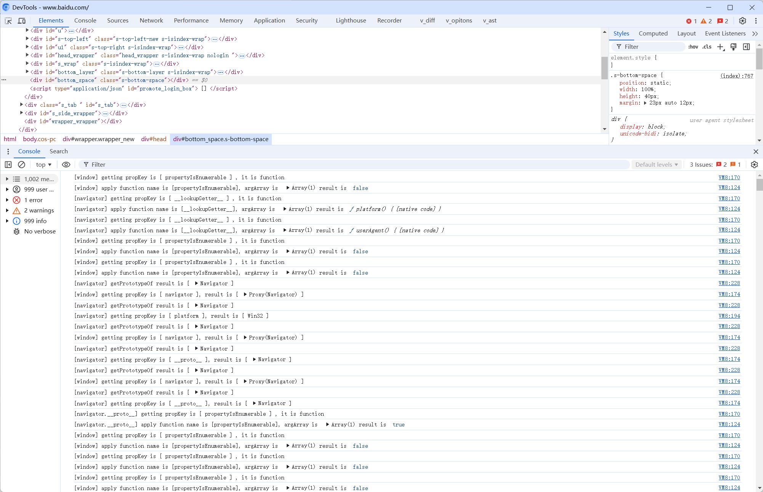Screen dimensions: 763x492
Task: Toggle the device toolbar icon
Action: 22,21
